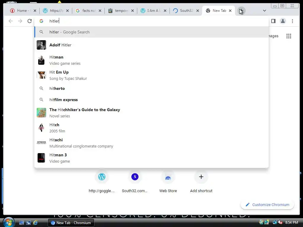303x227 pixels.
Task: Close the 'facts no' tab
Action: click(x=100, y=11)
